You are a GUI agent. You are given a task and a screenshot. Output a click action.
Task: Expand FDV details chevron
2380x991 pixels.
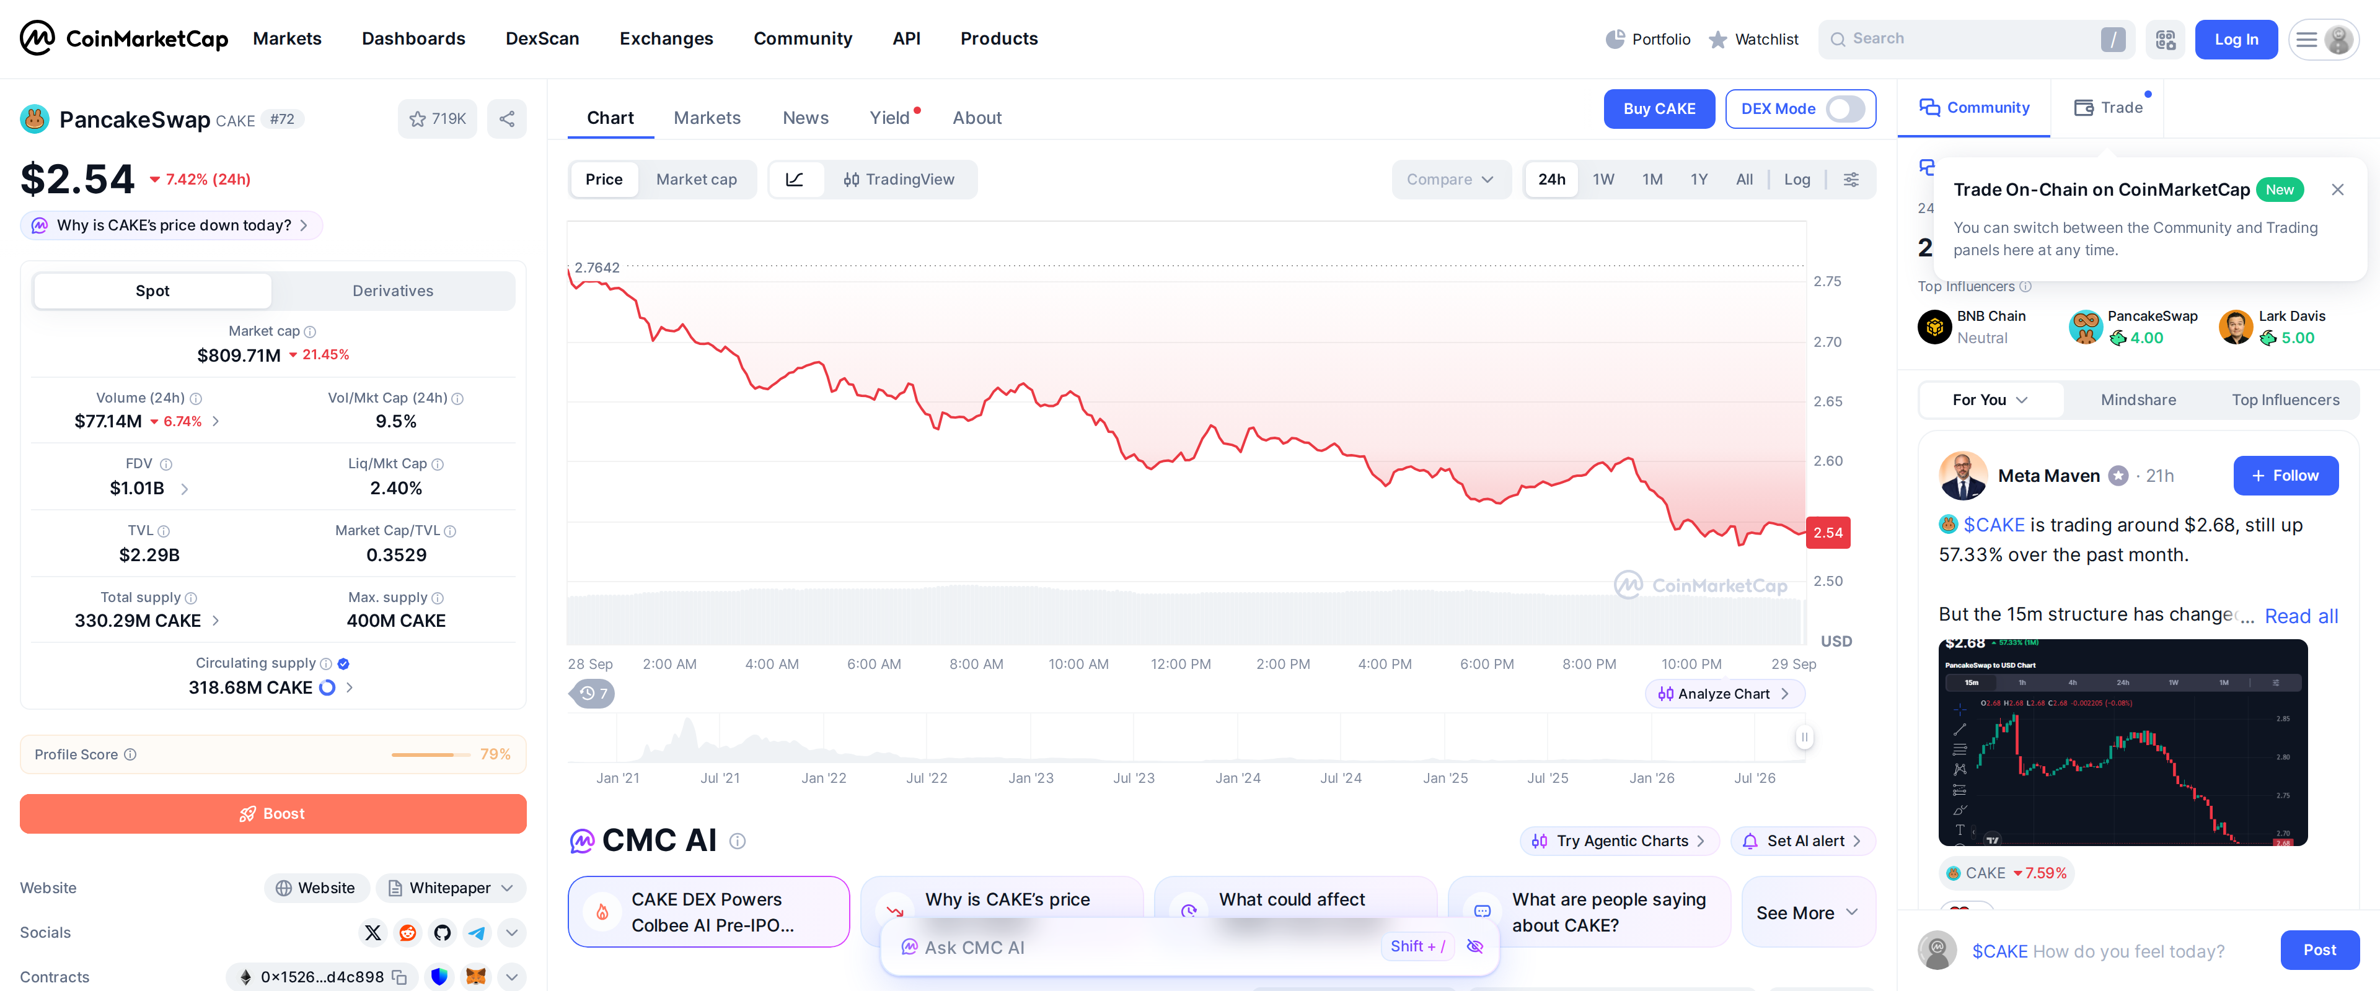coord(184,489)
